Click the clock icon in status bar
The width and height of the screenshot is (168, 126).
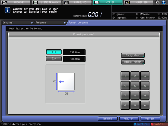(x=2, y=124)
